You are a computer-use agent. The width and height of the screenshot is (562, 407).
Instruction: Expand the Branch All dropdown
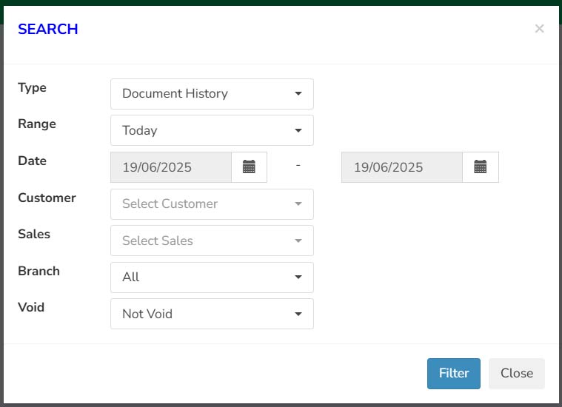[x=212, y=277]
